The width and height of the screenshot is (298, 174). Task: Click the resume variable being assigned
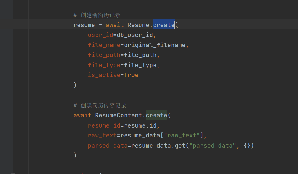(84, 25)
